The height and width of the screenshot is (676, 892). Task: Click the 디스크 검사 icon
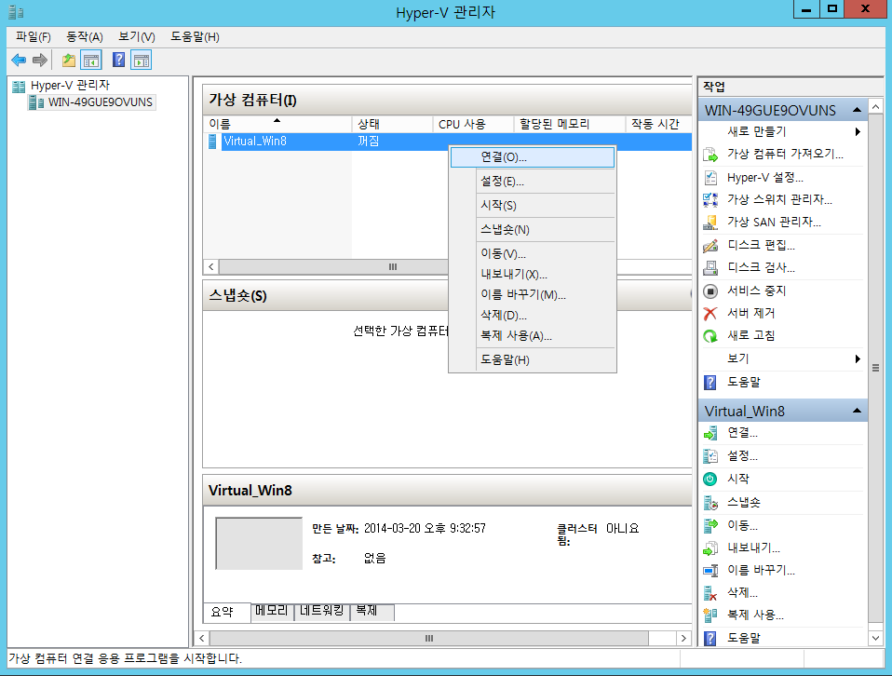pos(710,268)
